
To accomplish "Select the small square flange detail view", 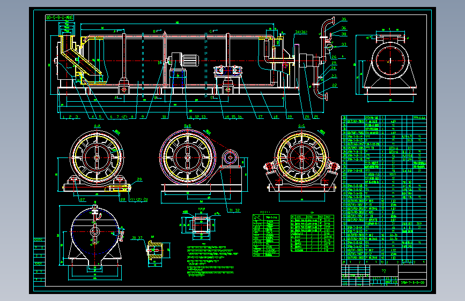I will click(201, 225).
